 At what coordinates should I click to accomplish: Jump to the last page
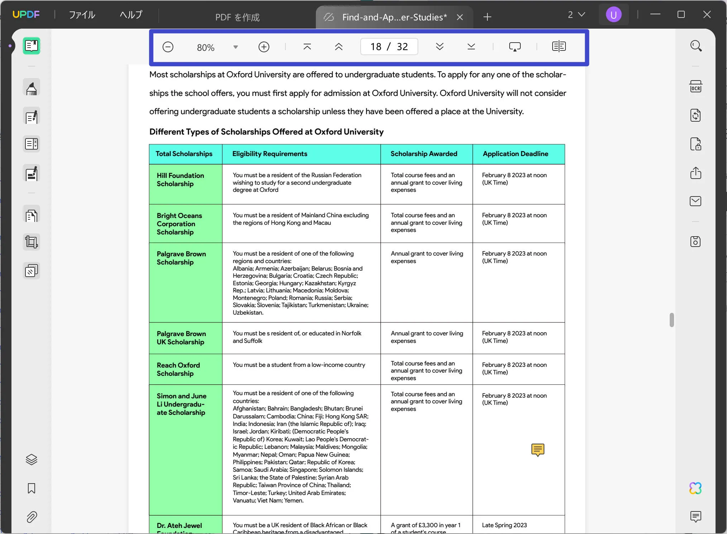pyautogui.click(x=471, y=47)
